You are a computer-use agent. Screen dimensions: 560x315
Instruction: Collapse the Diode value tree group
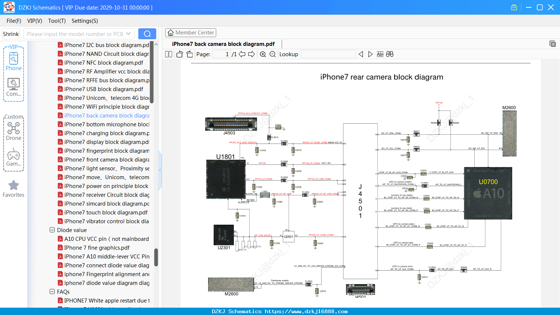tap(52, 230)
